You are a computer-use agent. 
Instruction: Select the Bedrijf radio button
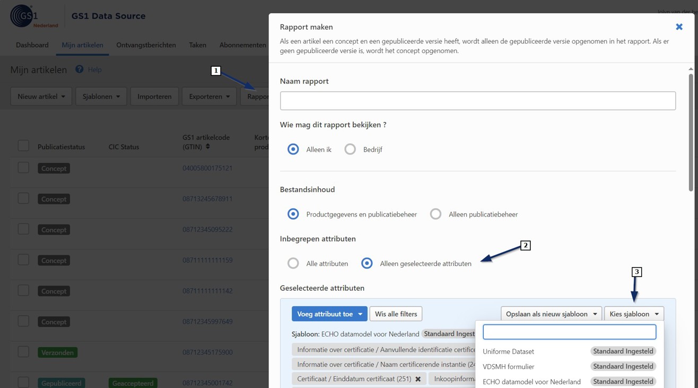click(350, 149)
